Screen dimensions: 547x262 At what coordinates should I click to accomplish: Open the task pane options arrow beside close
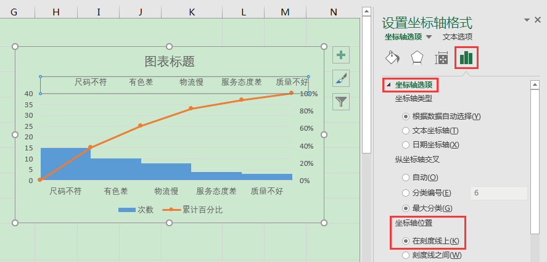coord(527,20)
